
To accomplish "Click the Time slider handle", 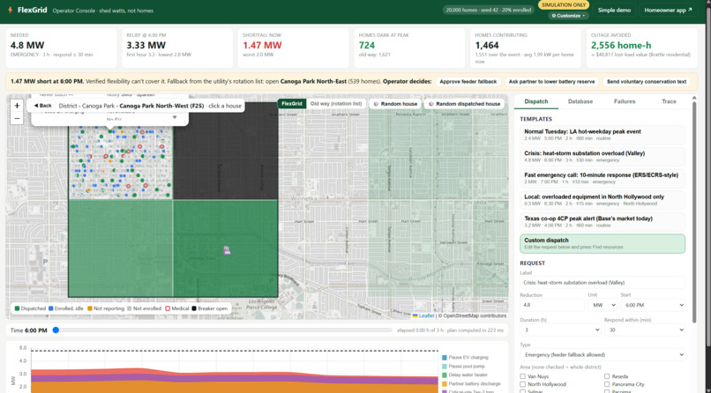I will (x=56, y=330).
